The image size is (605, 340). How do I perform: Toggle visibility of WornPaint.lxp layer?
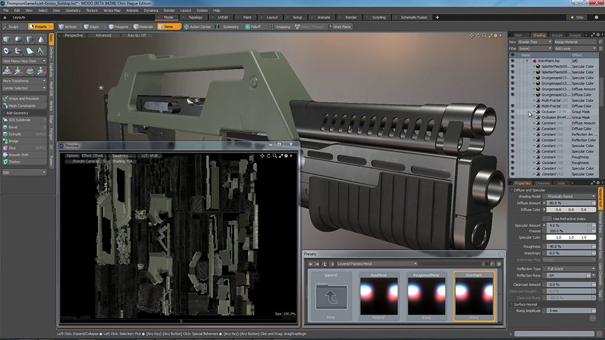[512, 61]
